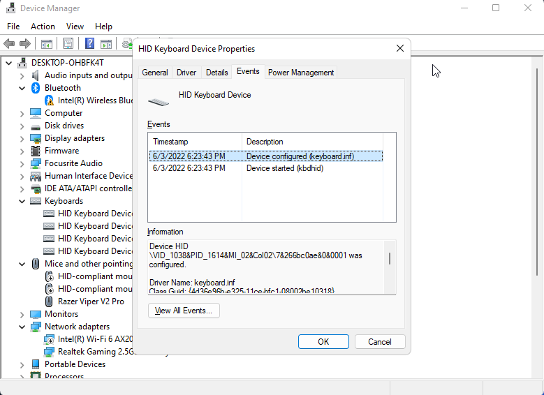This screenshot has width=544, height=395.
Task: Click the Human Interface Devices icon
Action: (x=36, y=176)
